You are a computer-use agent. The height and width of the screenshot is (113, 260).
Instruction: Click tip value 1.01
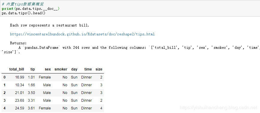click(x=31, y=77)
